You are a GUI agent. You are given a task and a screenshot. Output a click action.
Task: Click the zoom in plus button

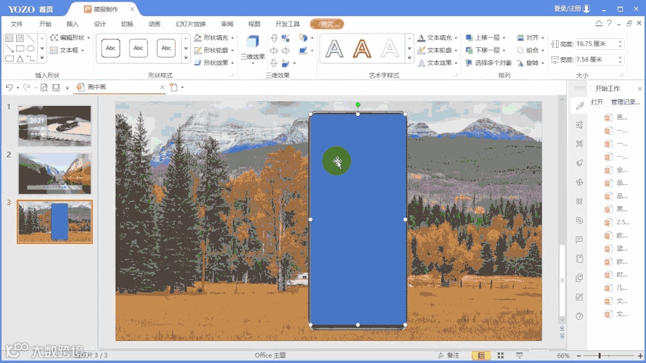click(640, 356)
